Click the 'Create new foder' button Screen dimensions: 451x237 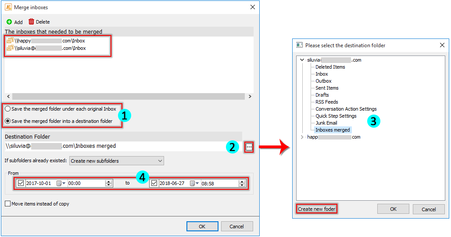[x=316, y=209]
